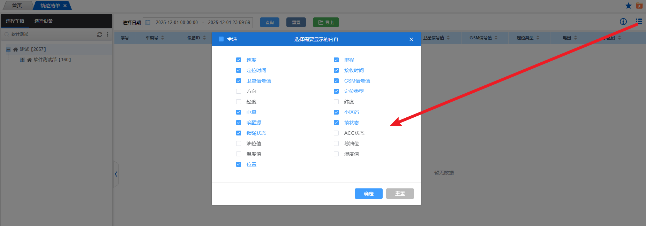Expand the 软件测试部【160】 tree node

[x=22, y=60]
